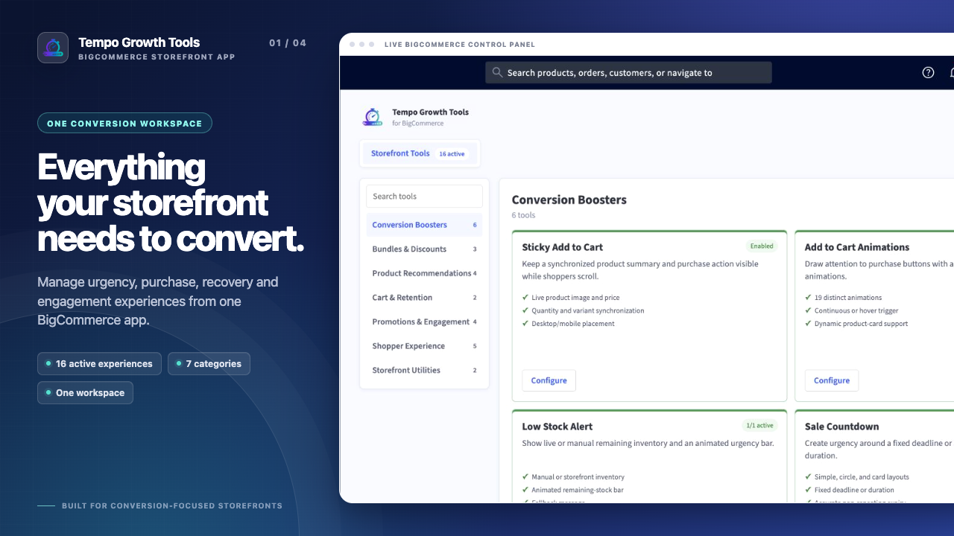Select Storefront Utilities category

424,370
